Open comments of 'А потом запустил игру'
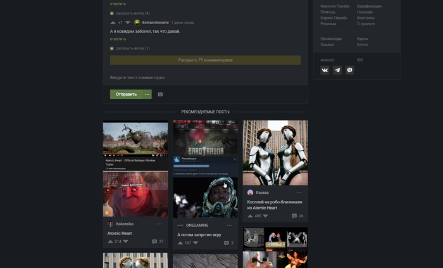 click(229, 243)
